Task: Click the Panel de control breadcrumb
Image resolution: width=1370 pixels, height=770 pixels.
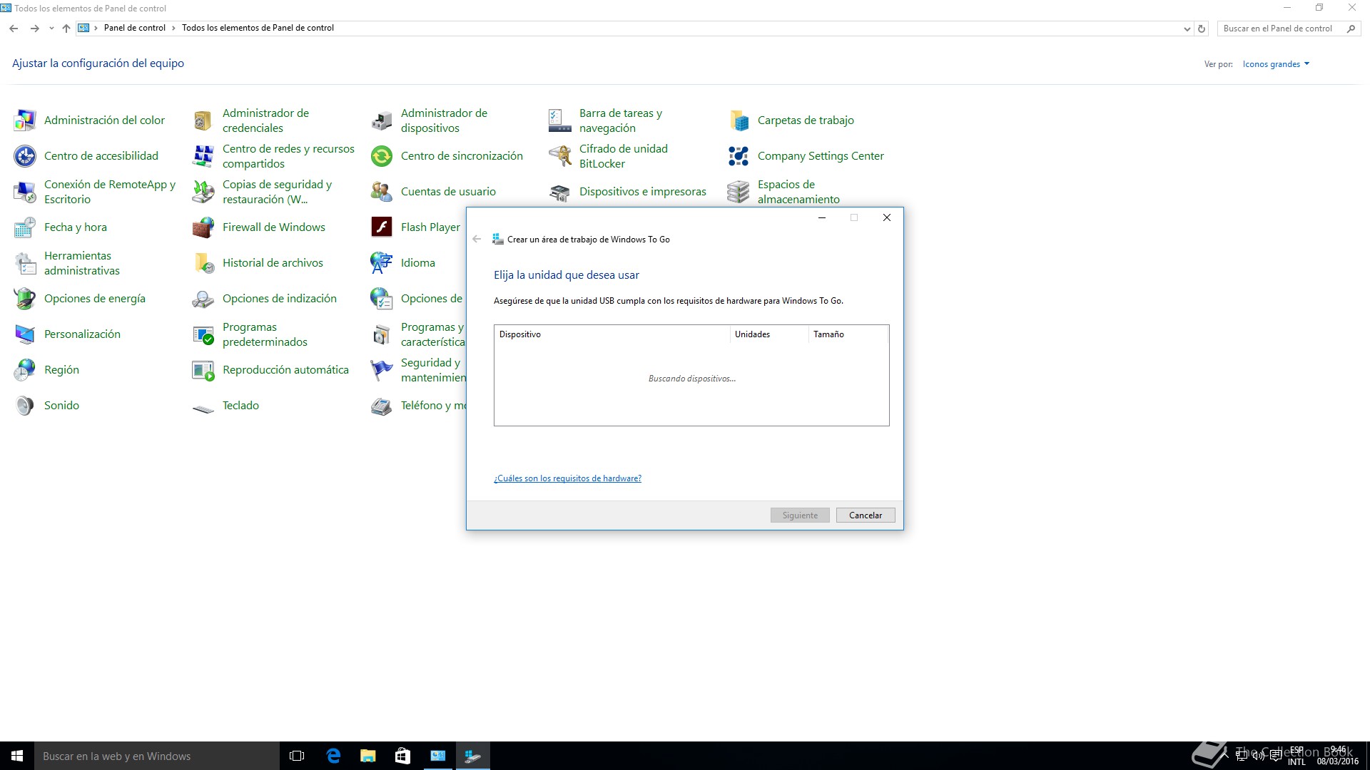Action: pos(135,28)
